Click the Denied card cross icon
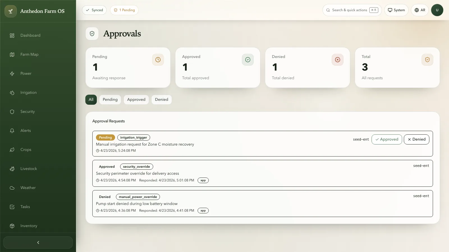This screenshot has height=252, width=449. [x=338, y=60]
